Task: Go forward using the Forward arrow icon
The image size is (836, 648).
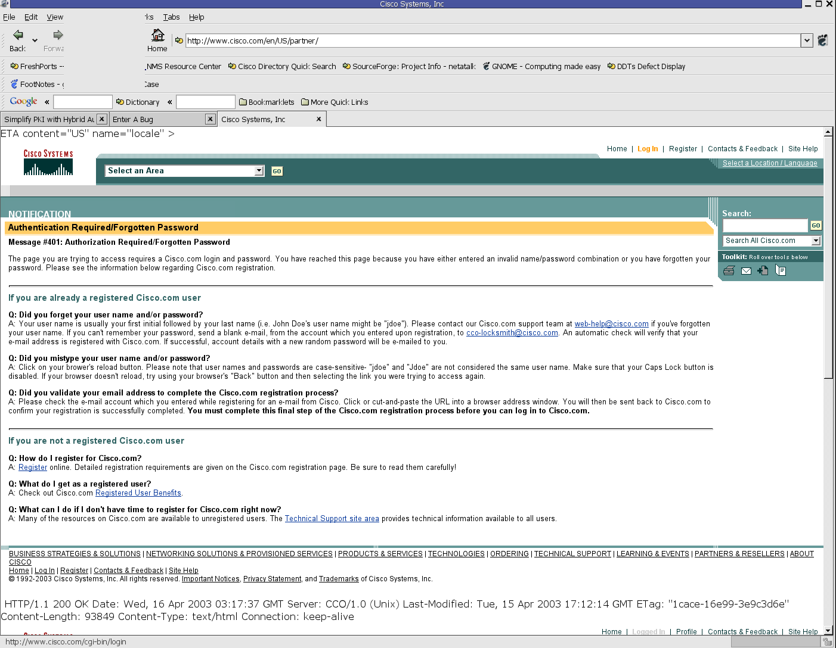Action: coord(58,35)
